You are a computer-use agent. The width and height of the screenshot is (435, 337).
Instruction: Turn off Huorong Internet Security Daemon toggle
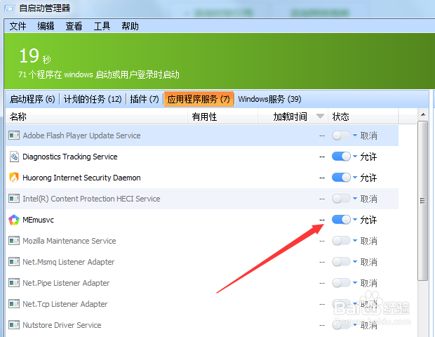click(341, 178)
